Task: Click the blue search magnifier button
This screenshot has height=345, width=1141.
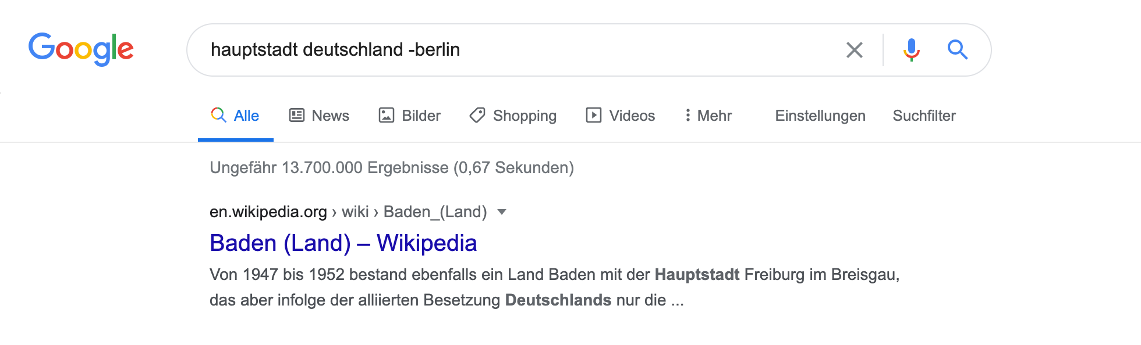Action: click(x=957, y=50)
